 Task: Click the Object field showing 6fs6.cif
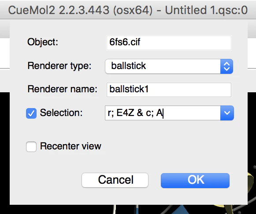[169, 43]
